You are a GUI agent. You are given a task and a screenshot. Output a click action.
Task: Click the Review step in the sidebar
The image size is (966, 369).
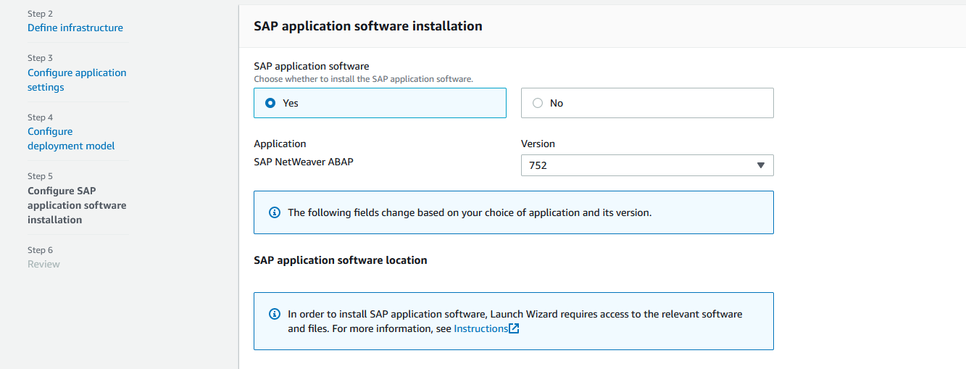pyautogui.click(x=43, y=264)
